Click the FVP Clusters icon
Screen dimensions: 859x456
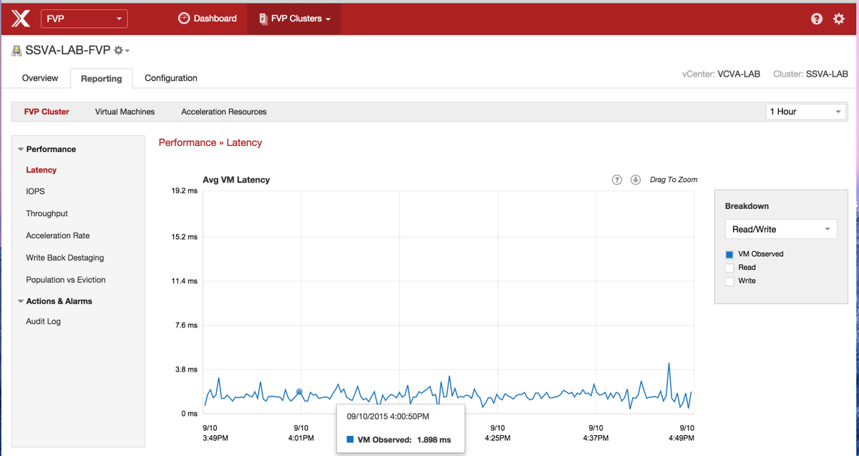[263, 19]
